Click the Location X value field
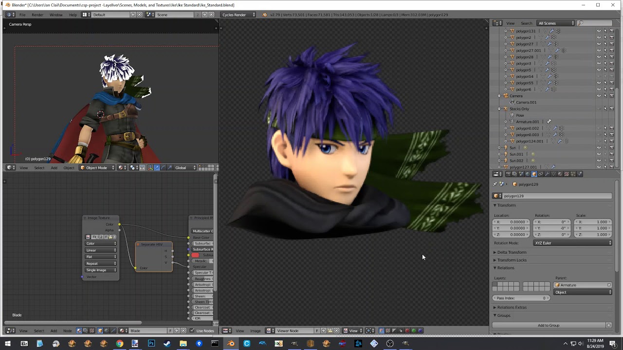This screenshot has height=350, width=623. (510, 222)
